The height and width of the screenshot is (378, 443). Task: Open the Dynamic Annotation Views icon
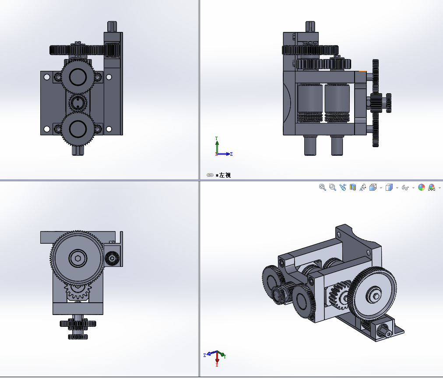(x=363, y=187)
